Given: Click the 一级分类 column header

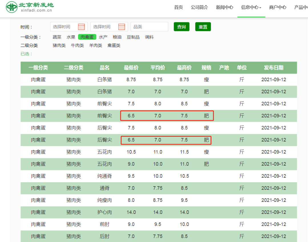Looking at the screenshot, I should point(38,68).
